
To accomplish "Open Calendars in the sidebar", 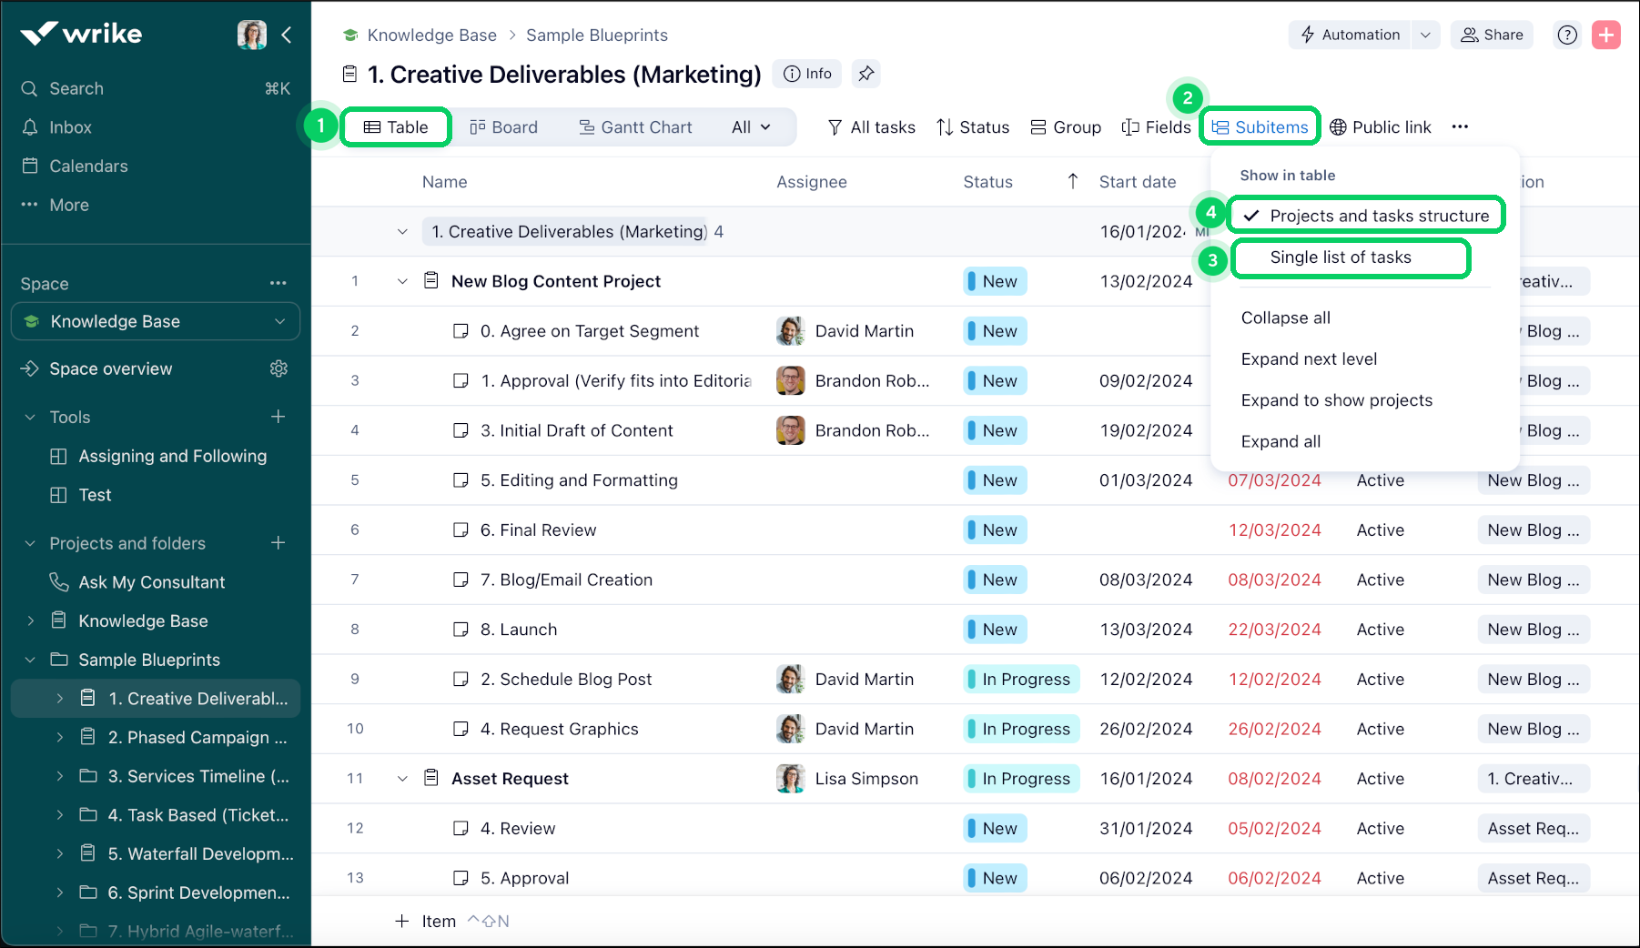I will point(87,166).
